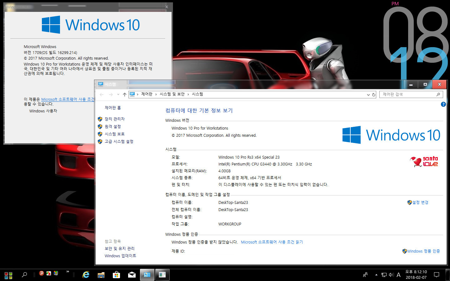Image resolution: width=450 pixels, height=281 pixels.
Task: Open recent locations dropdown arrow
Action: (x=118, y=94)
